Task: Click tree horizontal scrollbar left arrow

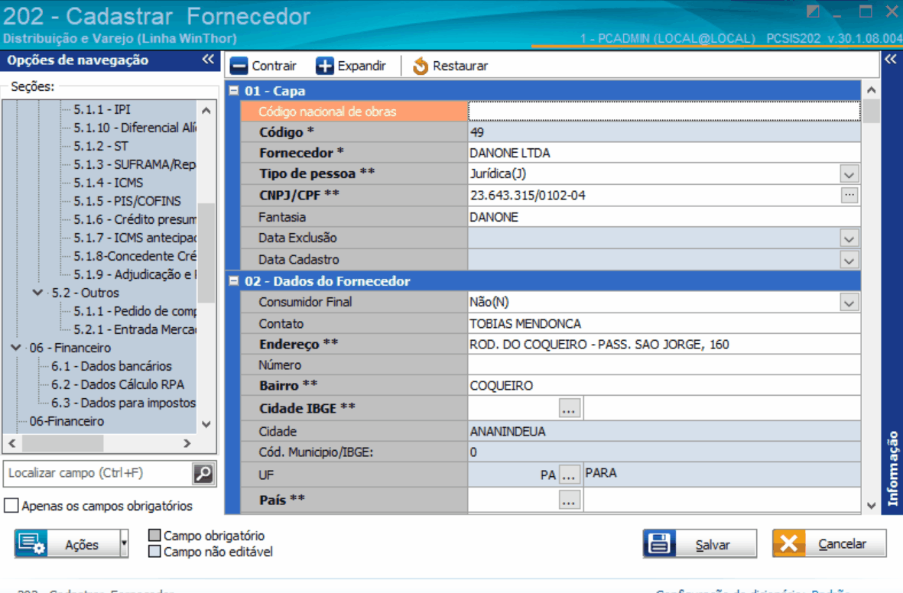Action: pyautogui.click(x=12, y=443)
